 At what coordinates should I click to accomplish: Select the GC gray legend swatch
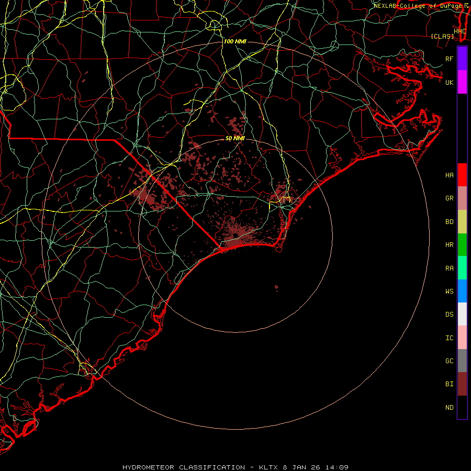click(462, 361)
